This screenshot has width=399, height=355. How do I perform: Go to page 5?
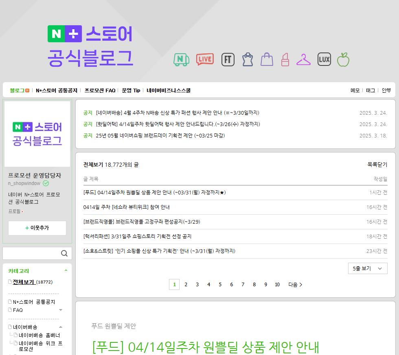tap(220, 285)
